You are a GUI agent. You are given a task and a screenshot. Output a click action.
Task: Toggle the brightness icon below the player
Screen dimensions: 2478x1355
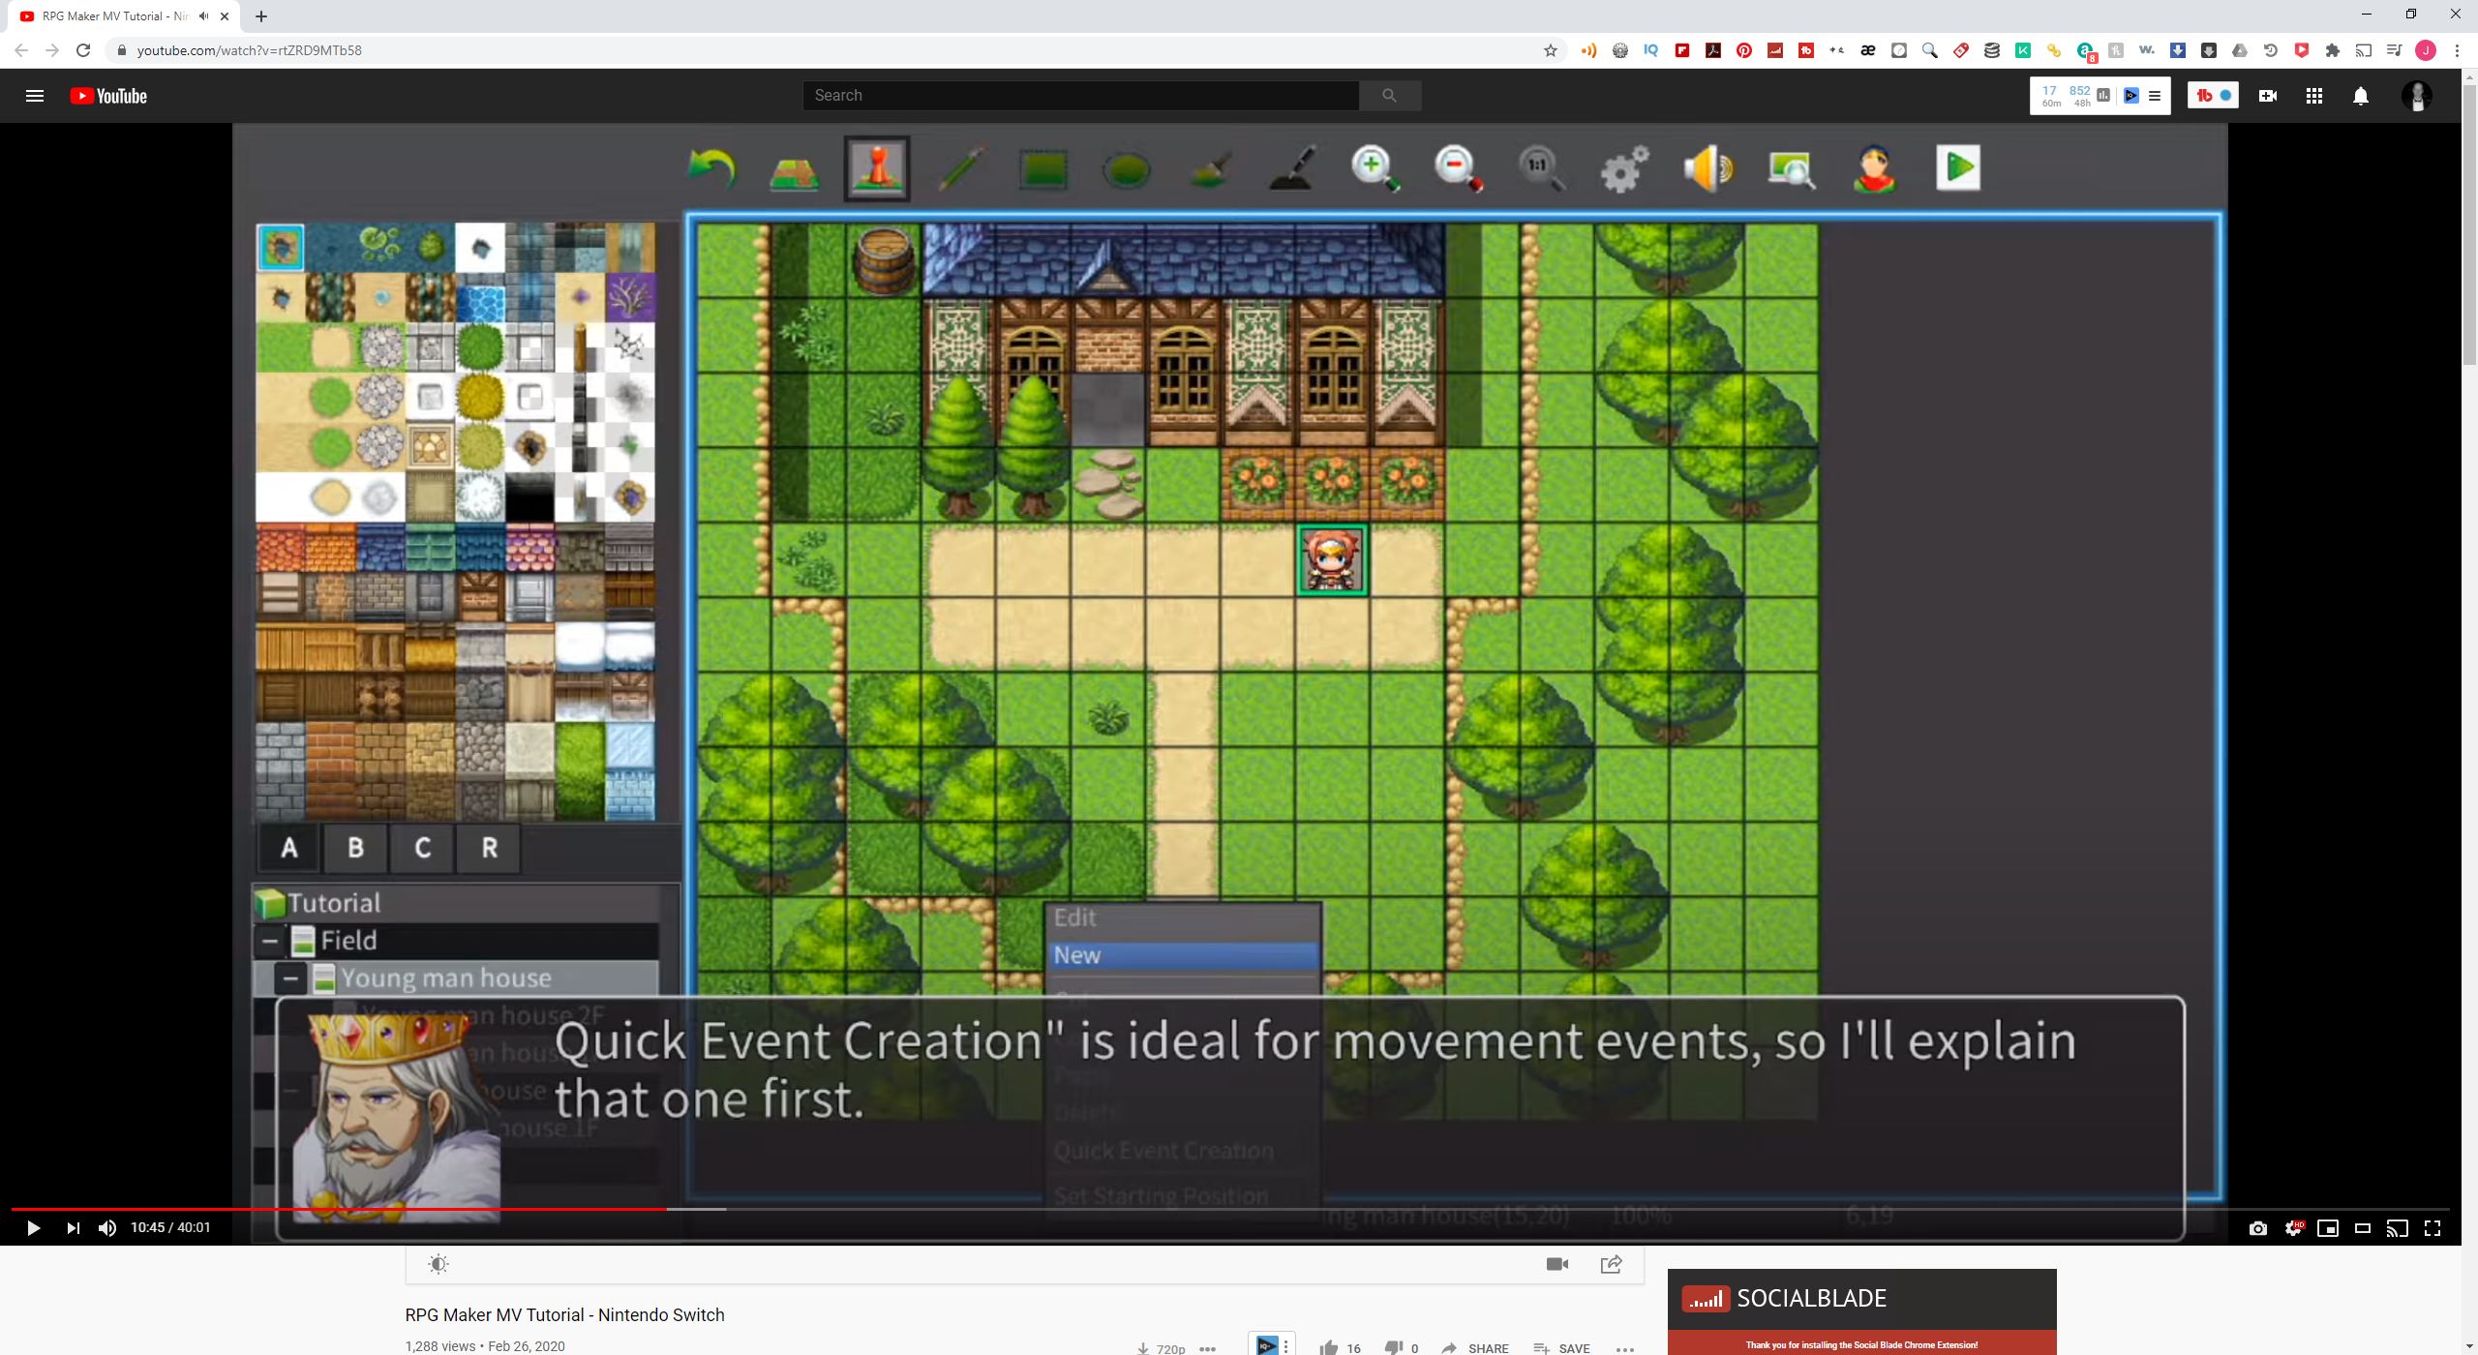tap(438, 1264)
